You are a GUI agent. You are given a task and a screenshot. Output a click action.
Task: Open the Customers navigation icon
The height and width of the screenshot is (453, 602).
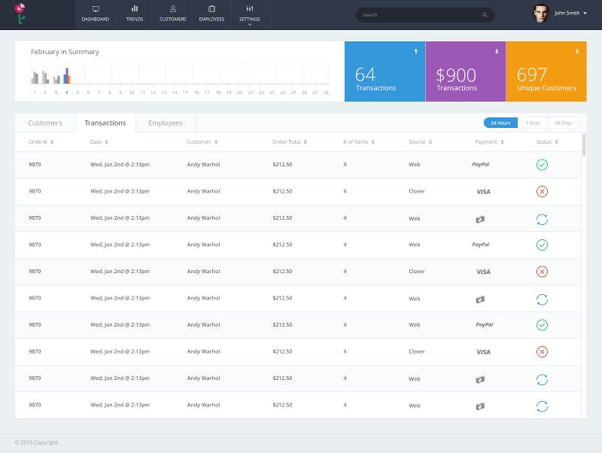coord(173,11)
